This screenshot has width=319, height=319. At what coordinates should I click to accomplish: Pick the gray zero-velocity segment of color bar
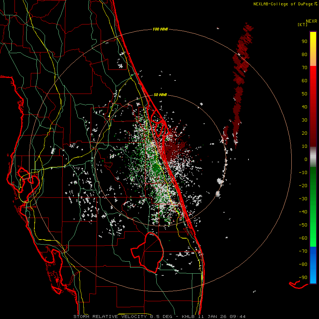313,157
